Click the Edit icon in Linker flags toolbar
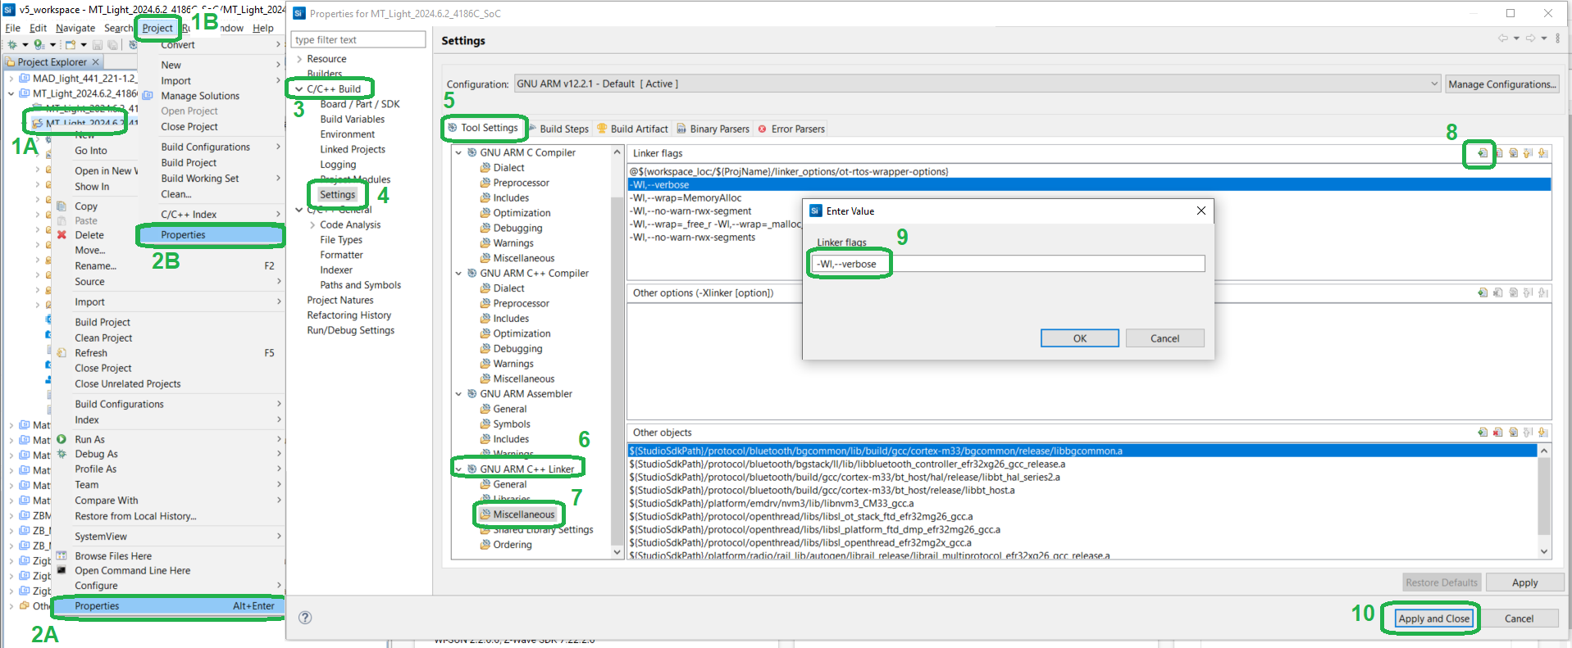This screenshot has height=648, width=1572. 1513,153
